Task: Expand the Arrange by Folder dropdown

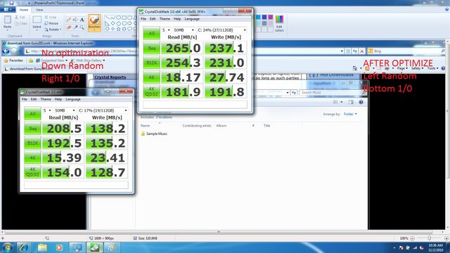Action: (350, 114)
